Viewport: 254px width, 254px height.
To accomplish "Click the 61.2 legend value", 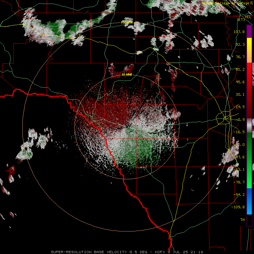I will tap(240, 69).
